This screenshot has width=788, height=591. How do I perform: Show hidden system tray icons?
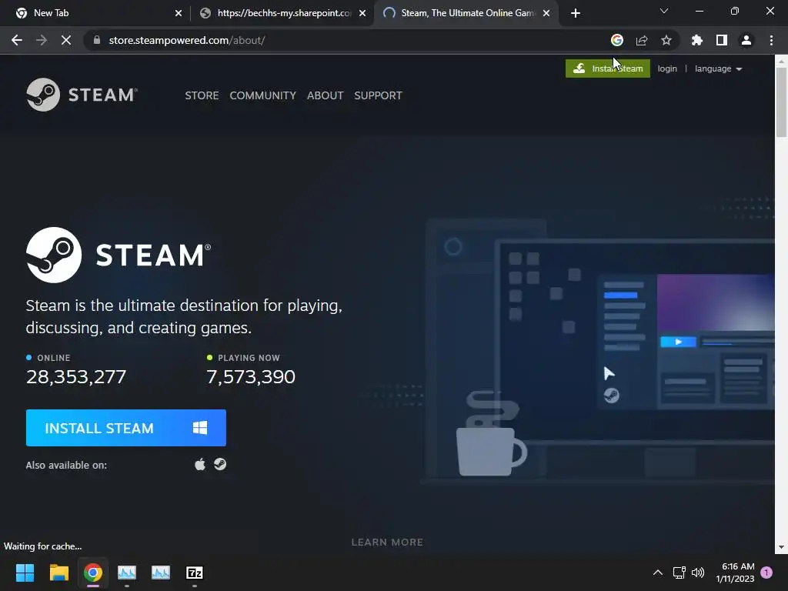[x=657, y=573]
